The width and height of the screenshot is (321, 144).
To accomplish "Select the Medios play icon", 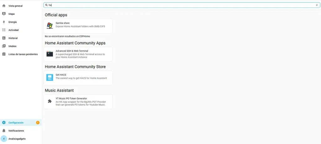I will tap(4, 46).
